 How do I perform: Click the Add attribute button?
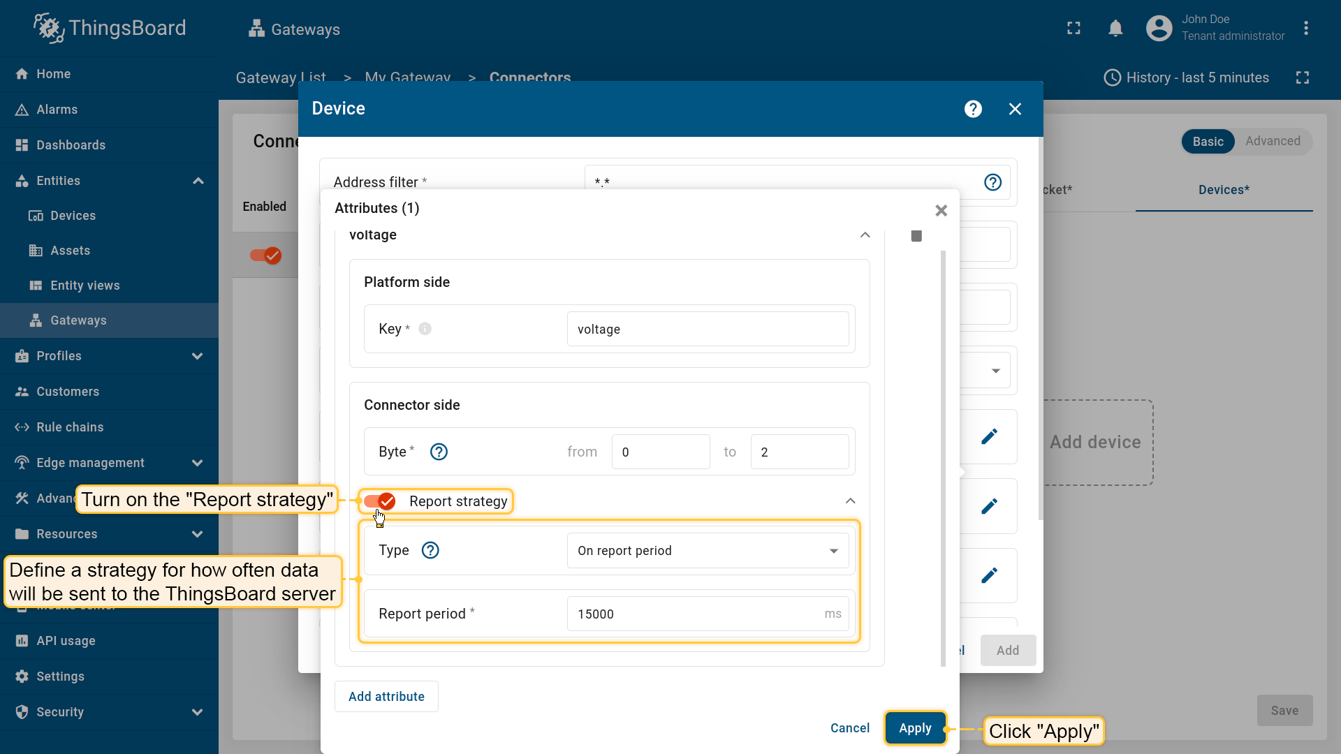(x=386, y=697)
